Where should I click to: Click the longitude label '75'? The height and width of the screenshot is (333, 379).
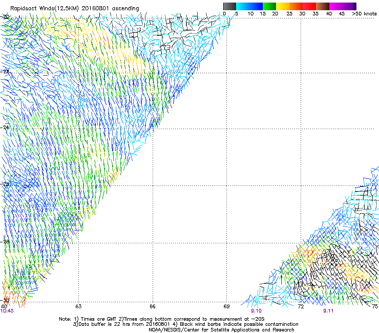375,306
